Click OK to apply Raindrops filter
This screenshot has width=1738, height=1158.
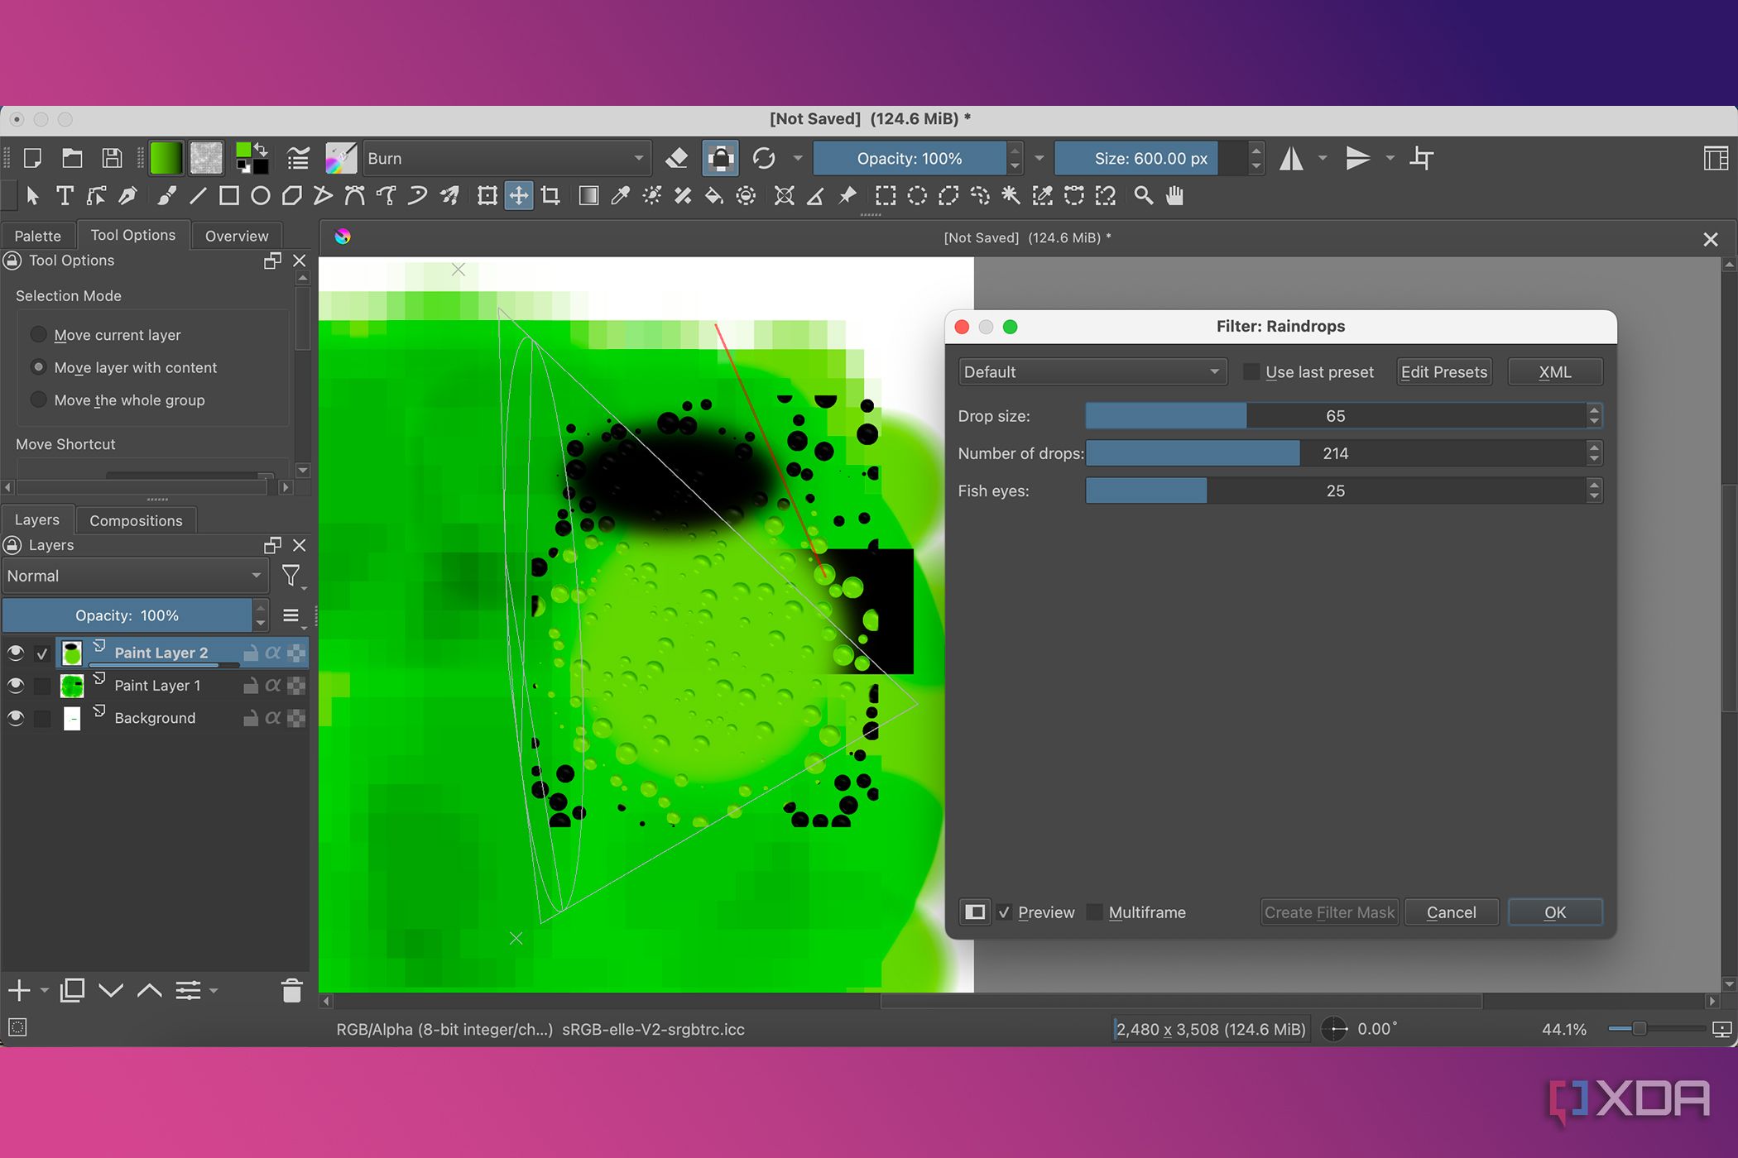coord(1555,912)
